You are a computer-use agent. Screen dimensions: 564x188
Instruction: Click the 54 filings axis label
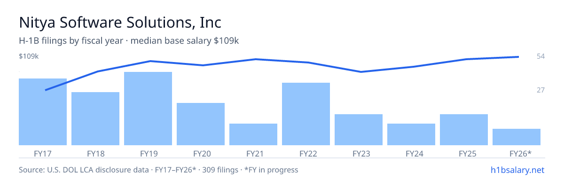(x=540, y=56)
